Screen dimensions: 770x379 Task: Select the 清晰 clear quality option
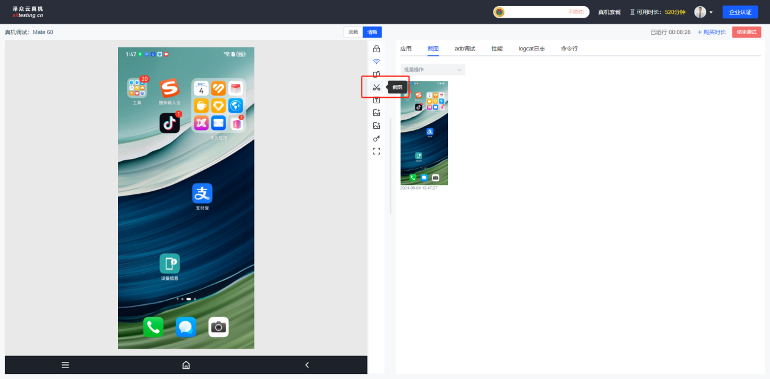coord(372,32)
